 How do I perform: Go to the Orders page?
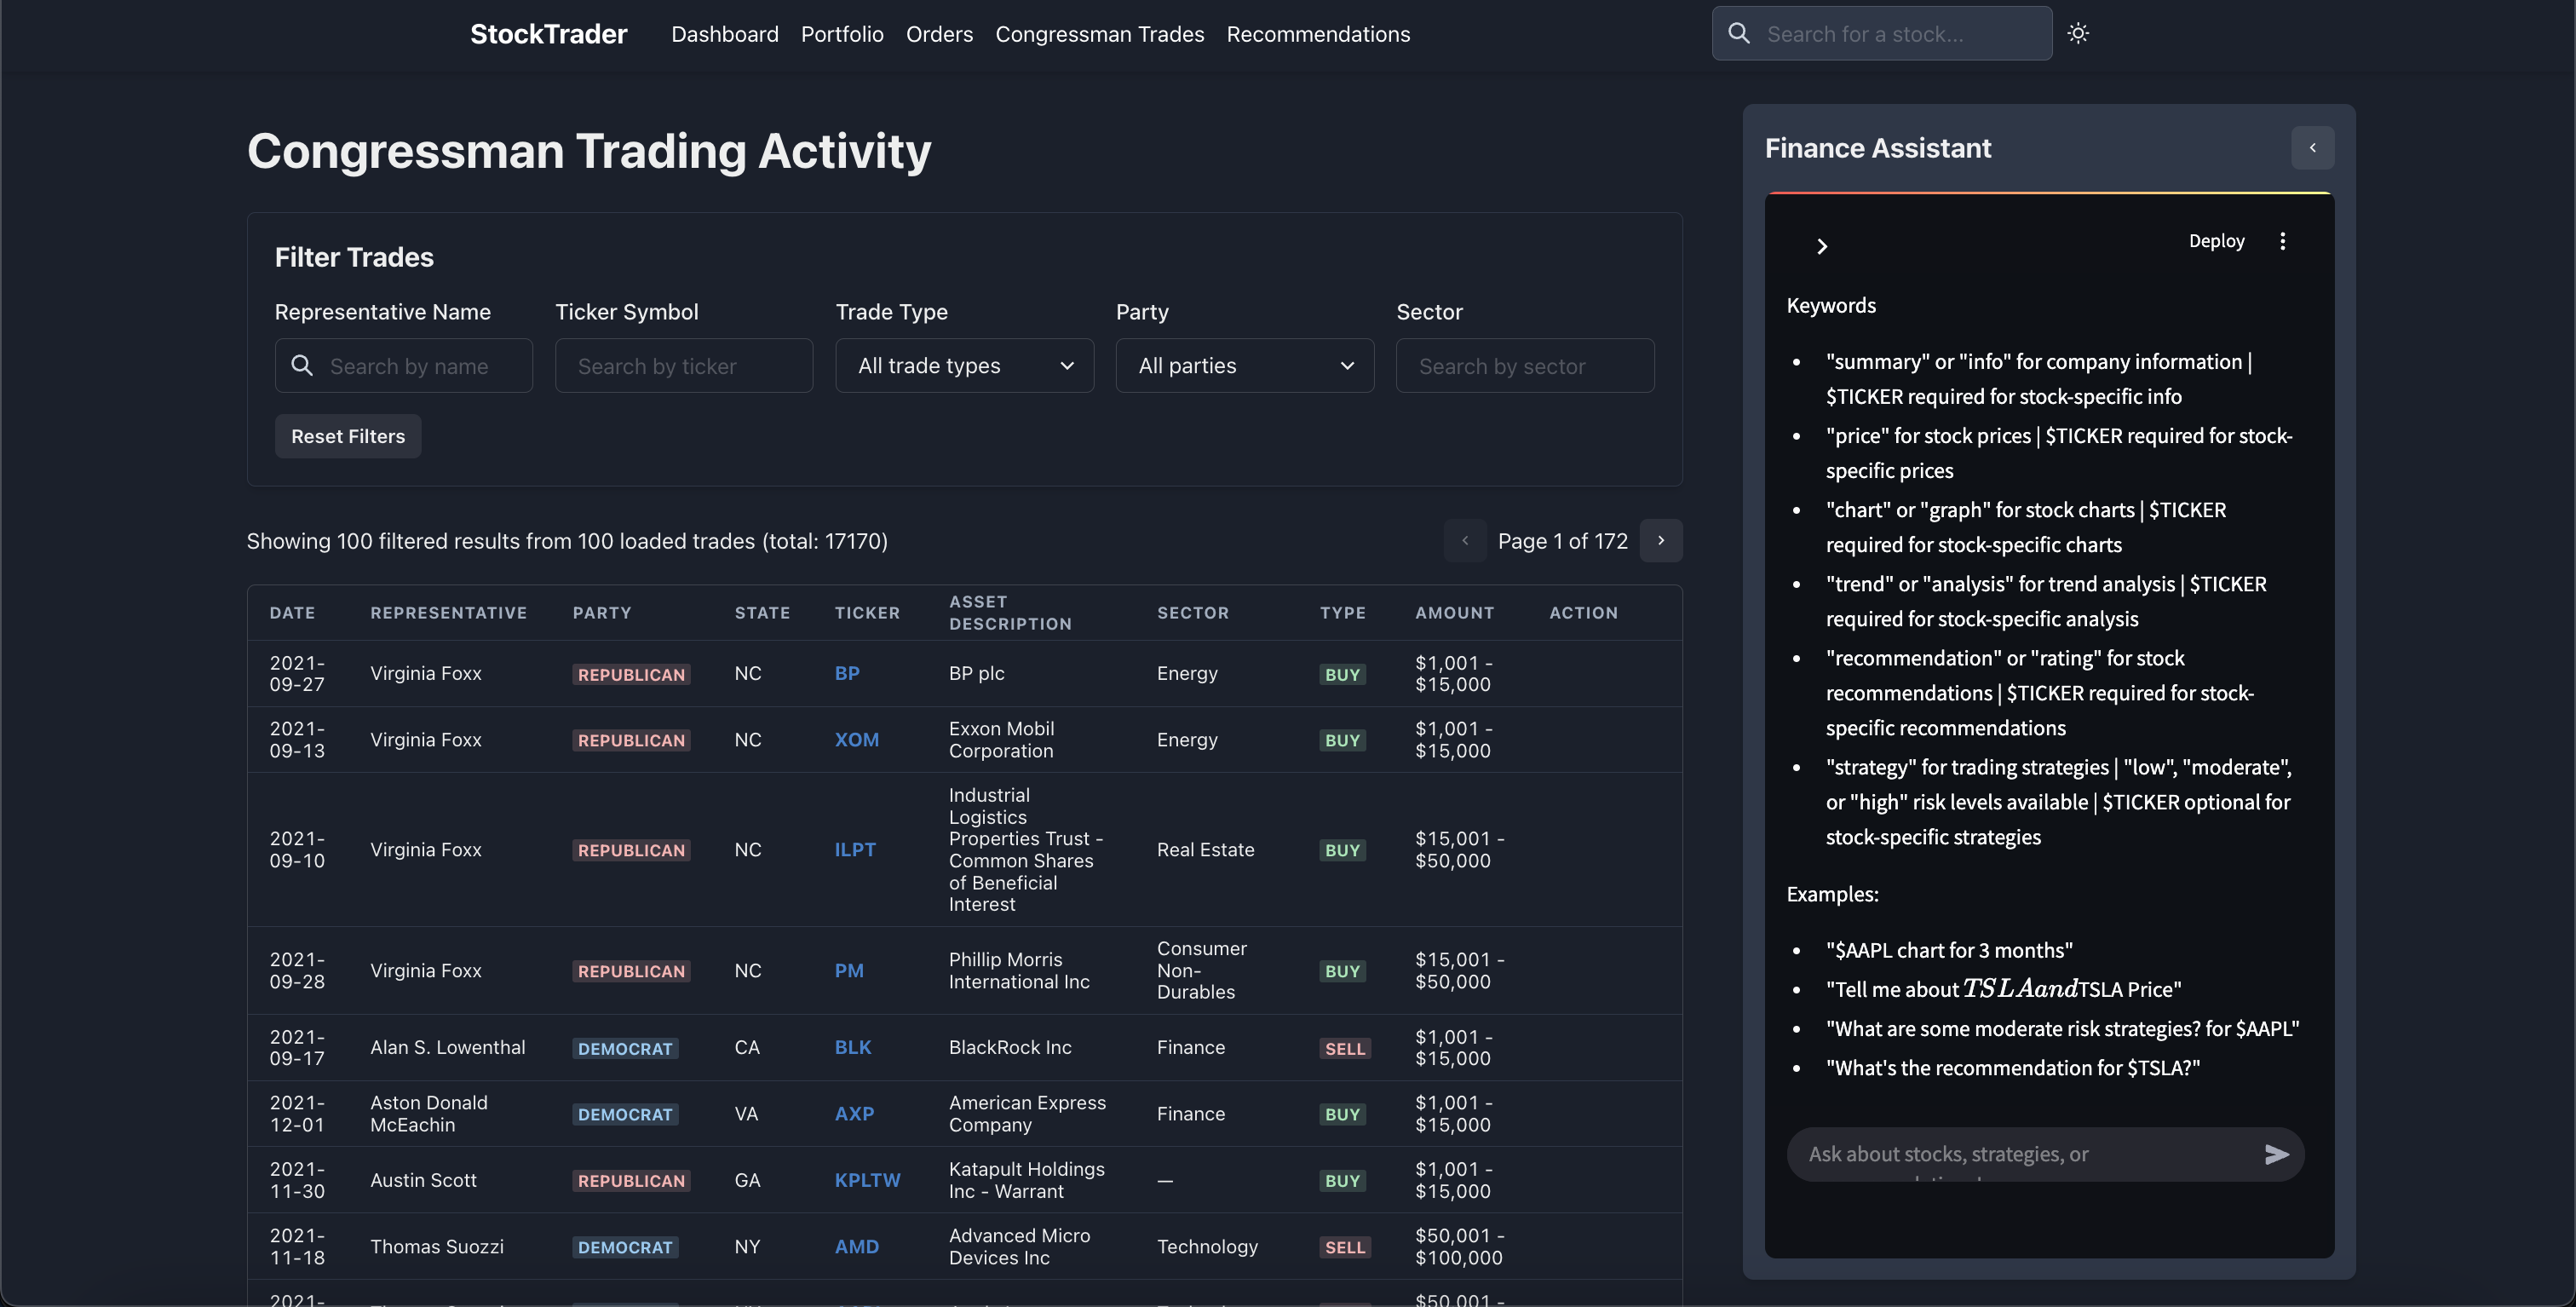(x=939, y=34)
